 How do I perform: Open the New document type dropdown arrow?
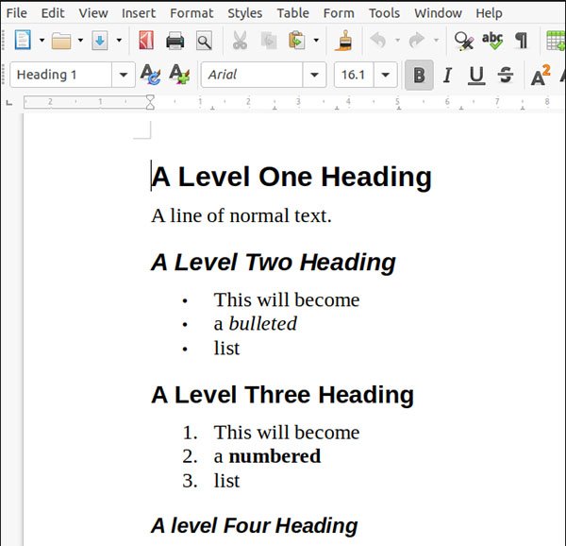coord(42,40)
